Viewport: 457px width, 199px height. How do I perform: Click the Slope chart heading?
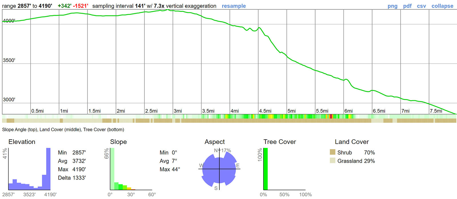tap(118, 142)
